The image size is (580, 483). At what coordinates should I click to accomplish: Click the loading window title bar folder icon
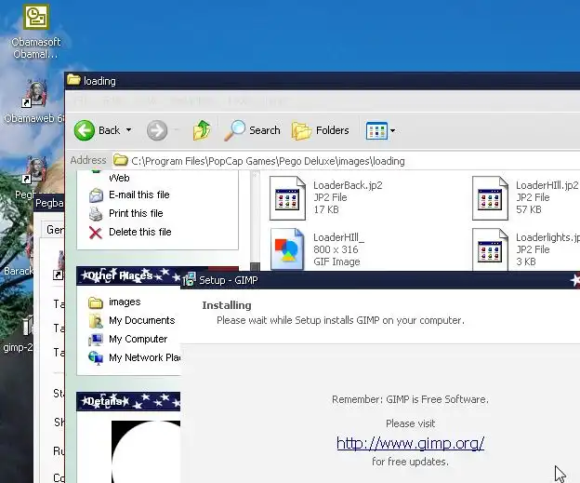(73, 80)
